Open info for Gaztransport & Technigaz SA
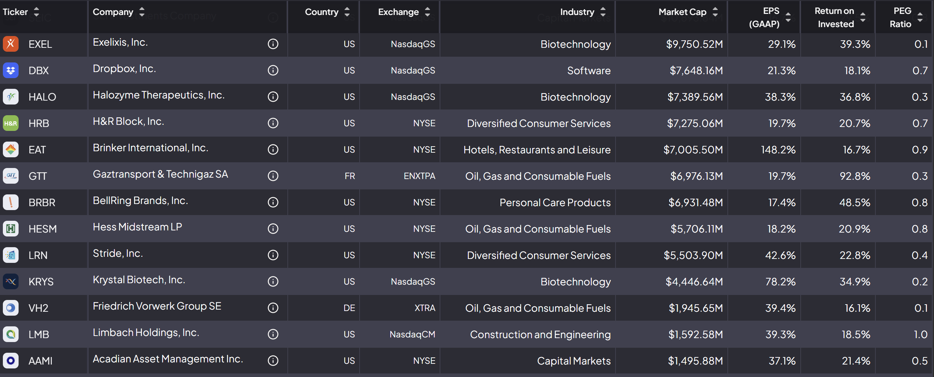This screenshot has width=934, height=377. click(x=273, y=176)
